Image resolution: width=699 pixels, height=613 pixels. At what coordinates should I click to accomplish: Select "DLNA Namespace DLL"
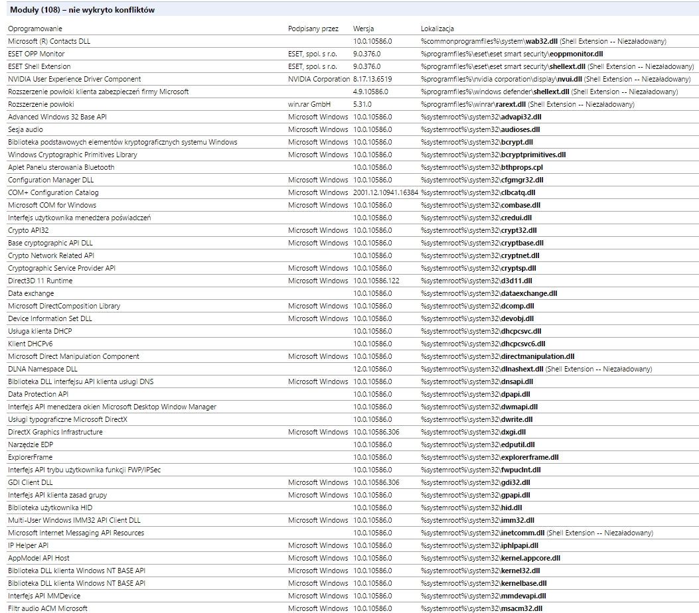pyautogui.click(x=42, y=370)
